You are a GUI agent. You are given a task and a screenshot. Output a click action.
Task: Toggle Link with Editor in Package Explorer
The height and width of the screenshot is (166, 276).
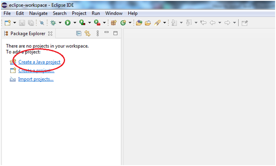(x=88, y=33)
